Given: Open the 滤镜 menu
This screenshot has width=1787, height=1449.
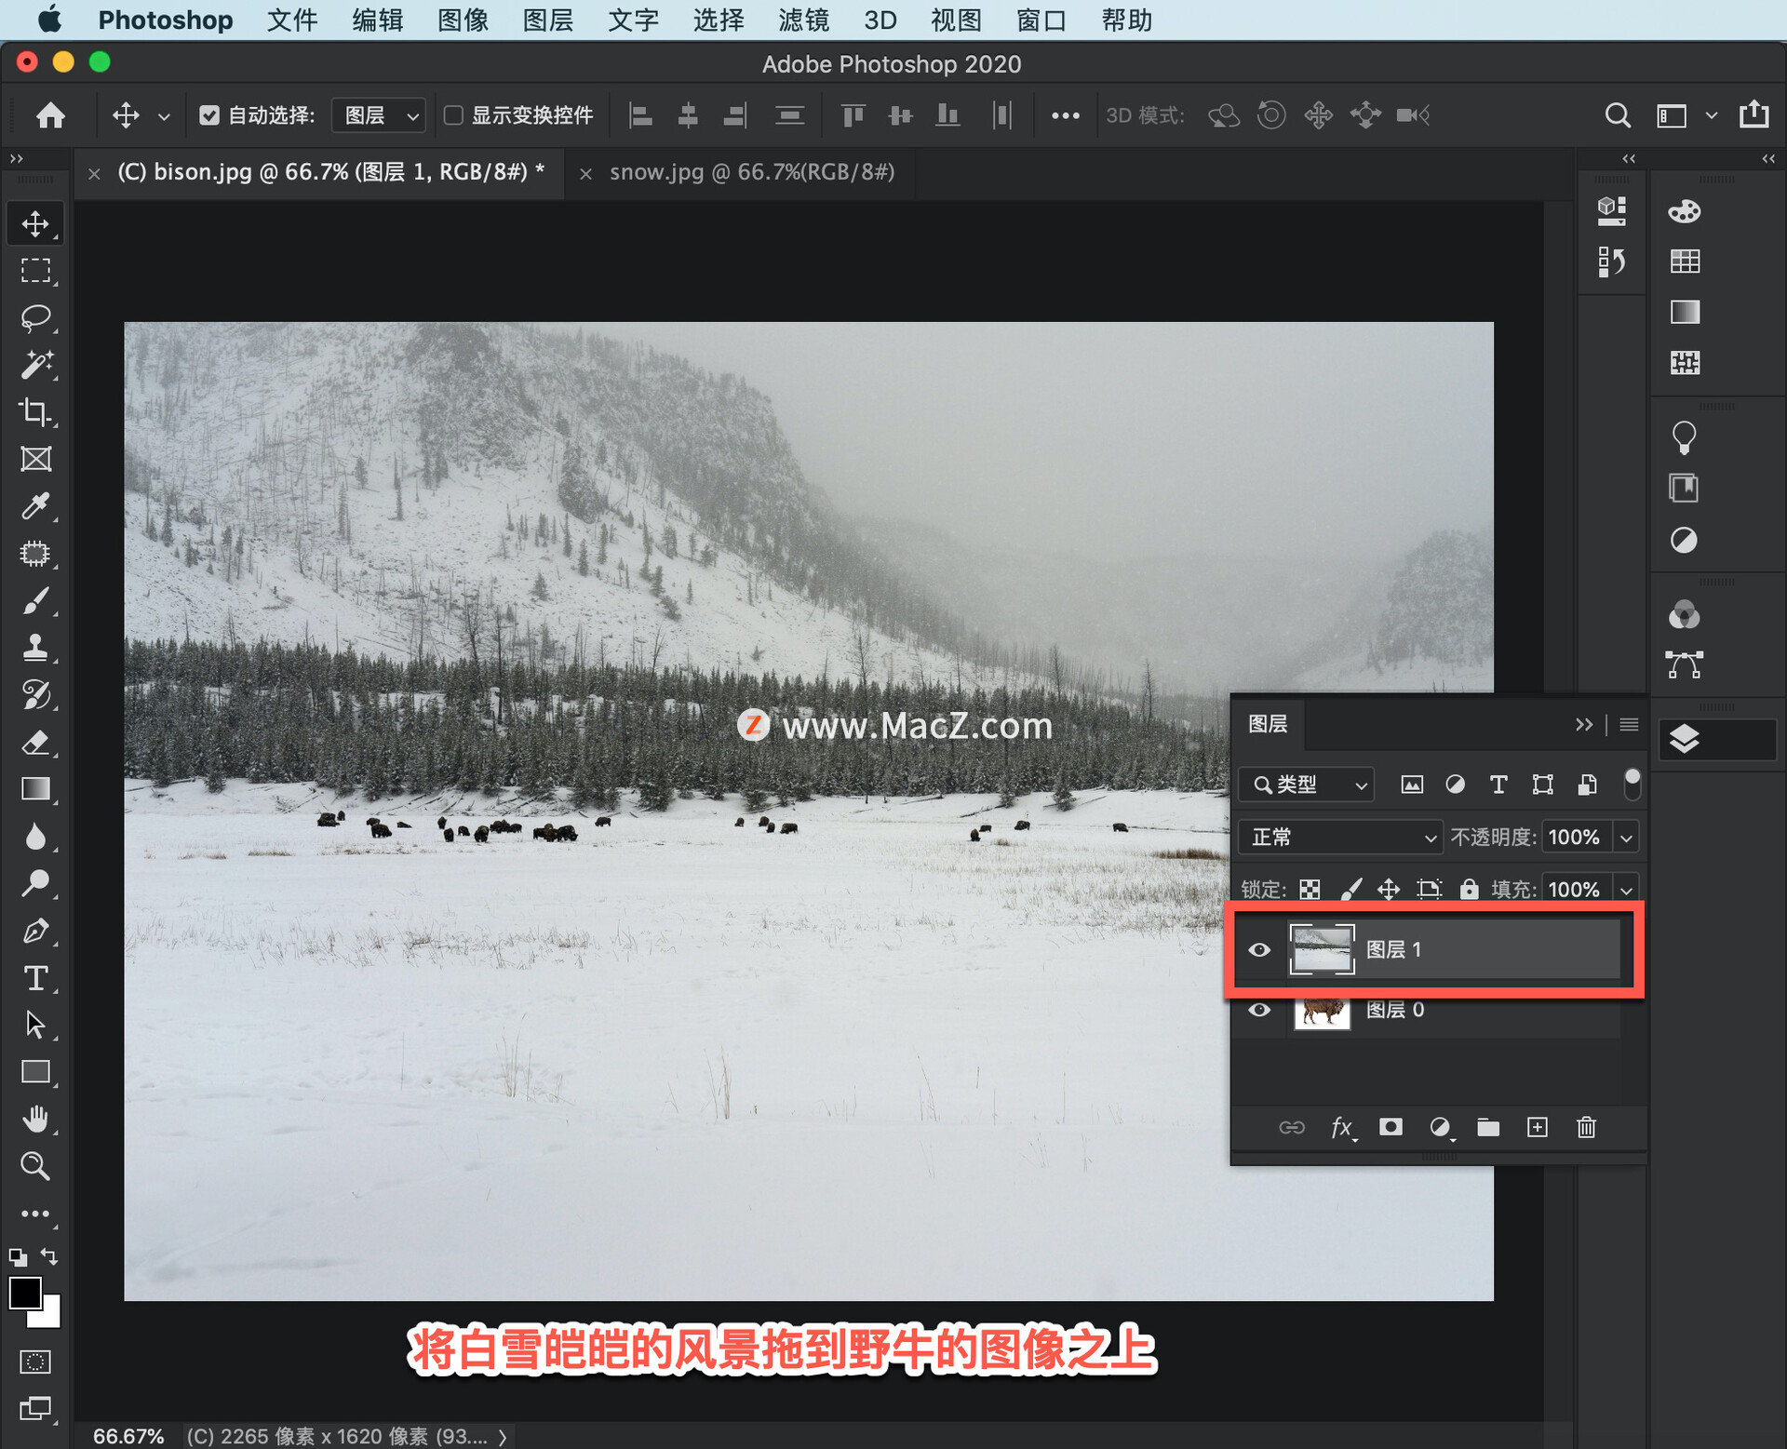Looking at the screenshot, I should [803, 20].
